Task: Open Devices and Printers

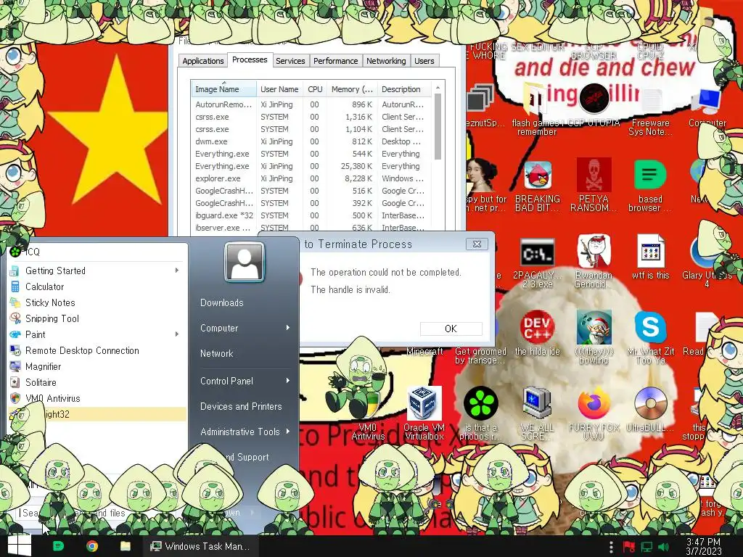Action: tap(241, 406)
